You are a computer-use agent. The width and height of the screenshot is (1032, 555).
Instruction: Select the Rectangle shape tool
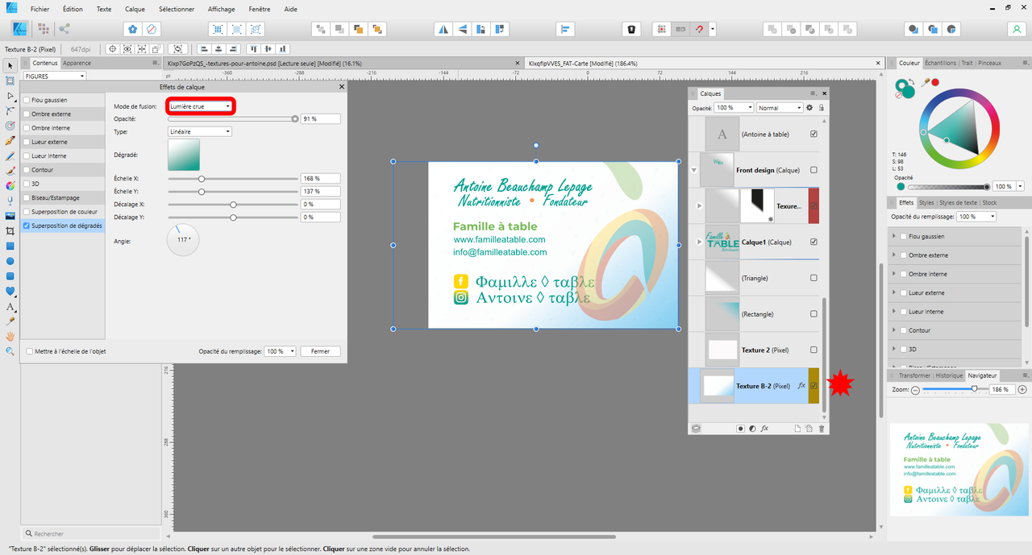coord(10,246)
